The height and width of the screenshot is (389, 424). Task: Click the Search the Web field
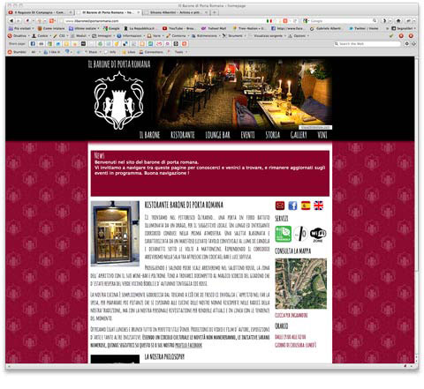point(367,43)
